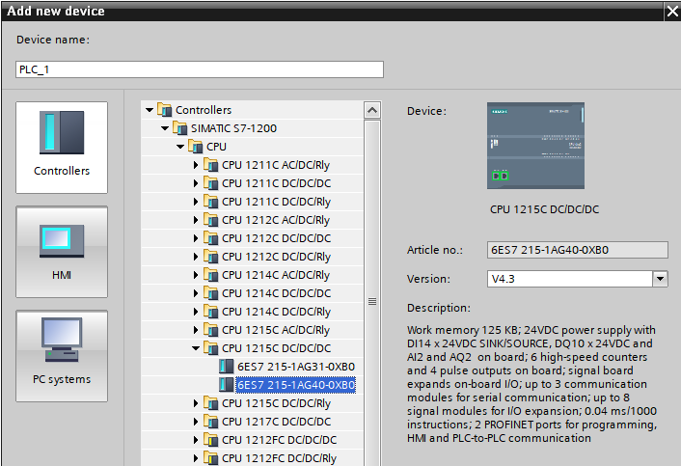Expand CPU 1214C DC/DC/DC
681x466 pixels.
[x=196, y=293]
